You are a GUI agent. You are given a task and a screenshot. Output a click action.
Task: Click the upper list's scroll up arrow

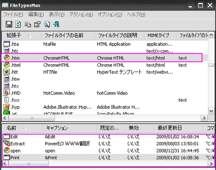point(211,35)
